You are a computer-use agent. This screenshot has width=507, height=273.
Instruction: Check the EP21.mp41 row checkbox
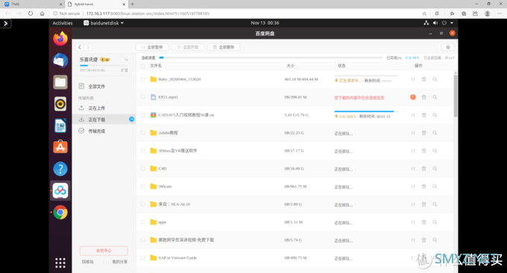pyautogui.click(x=142, y=97)
